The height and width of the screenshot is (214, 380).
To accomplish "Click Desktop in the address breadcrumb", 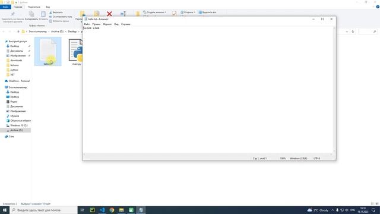I will click(x=72, y=32).
